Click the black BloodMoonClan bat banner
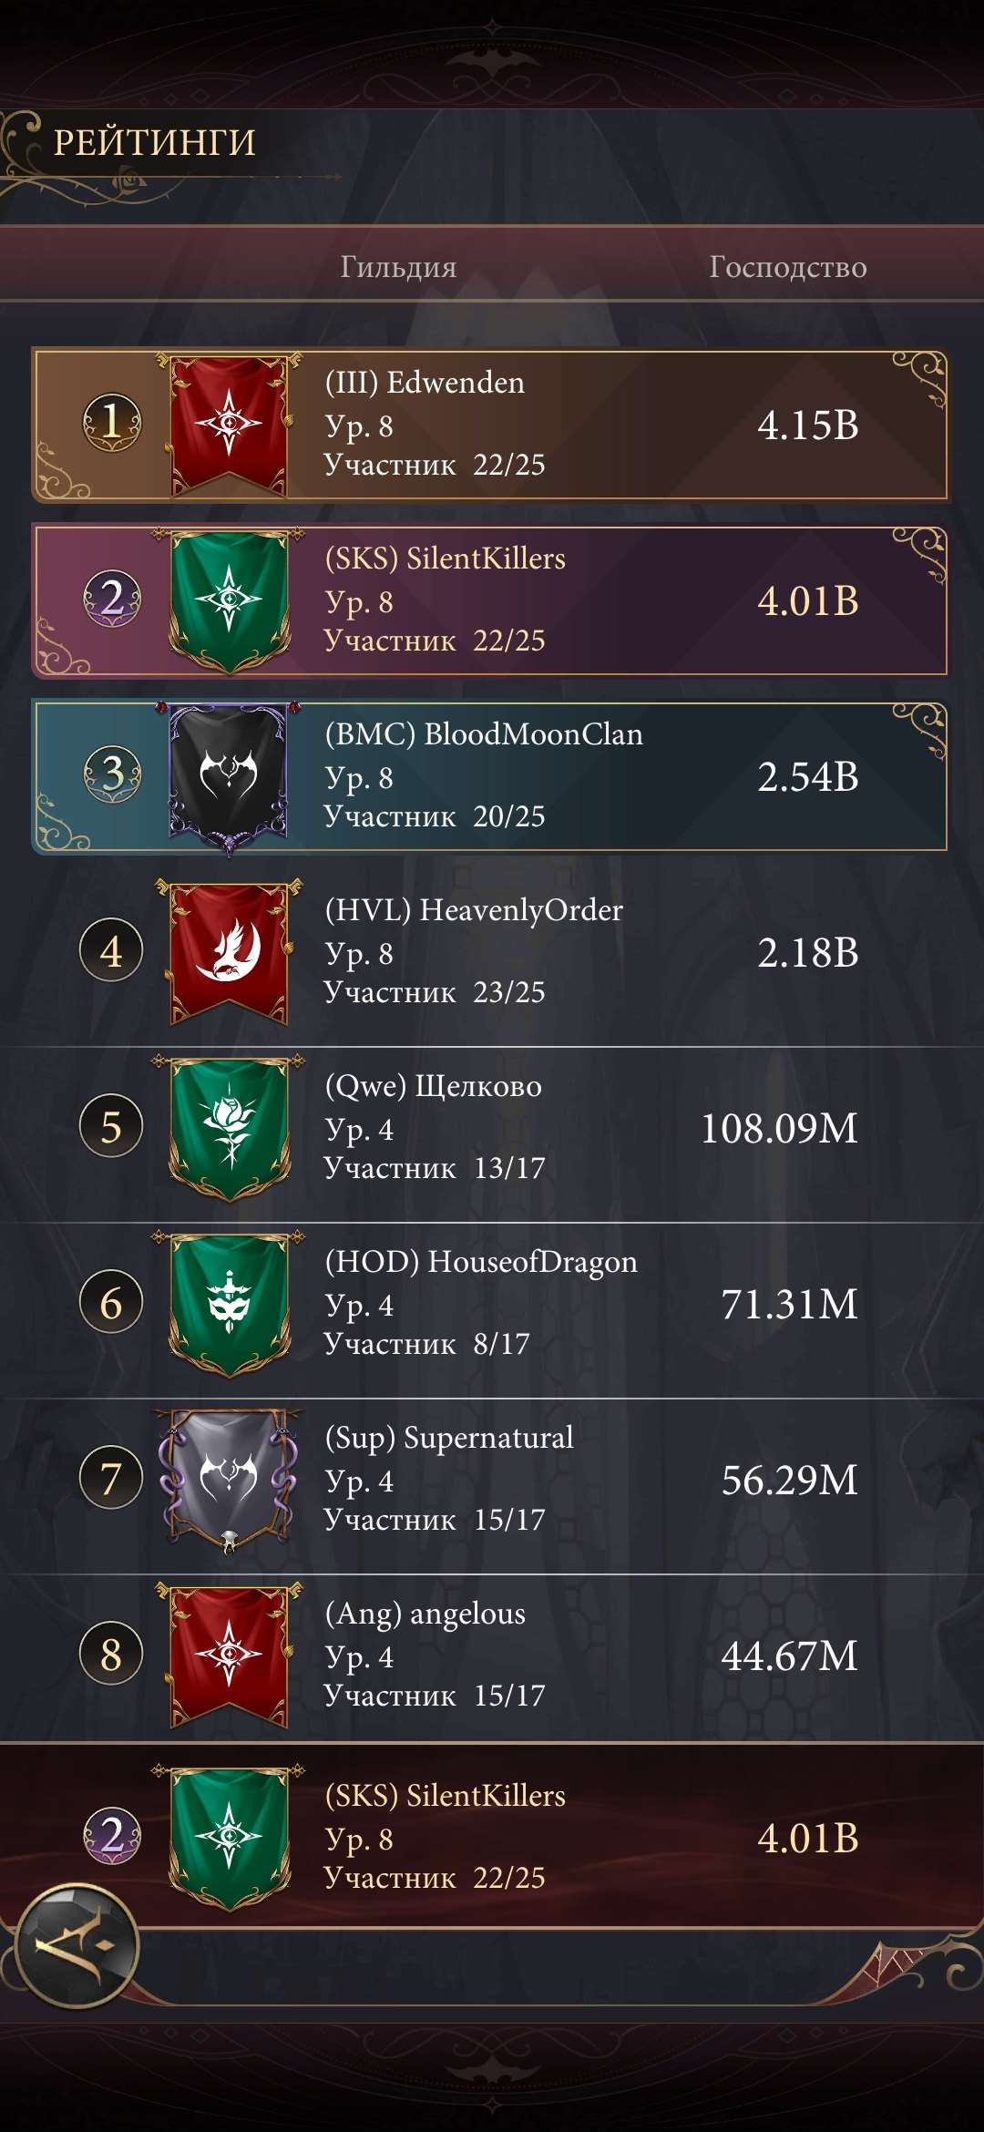This screenshot has width=984, height=2132. coord(229,776)
